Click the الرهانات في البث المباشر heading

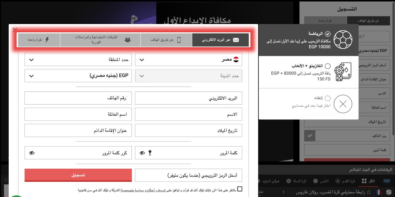point(371,170)
